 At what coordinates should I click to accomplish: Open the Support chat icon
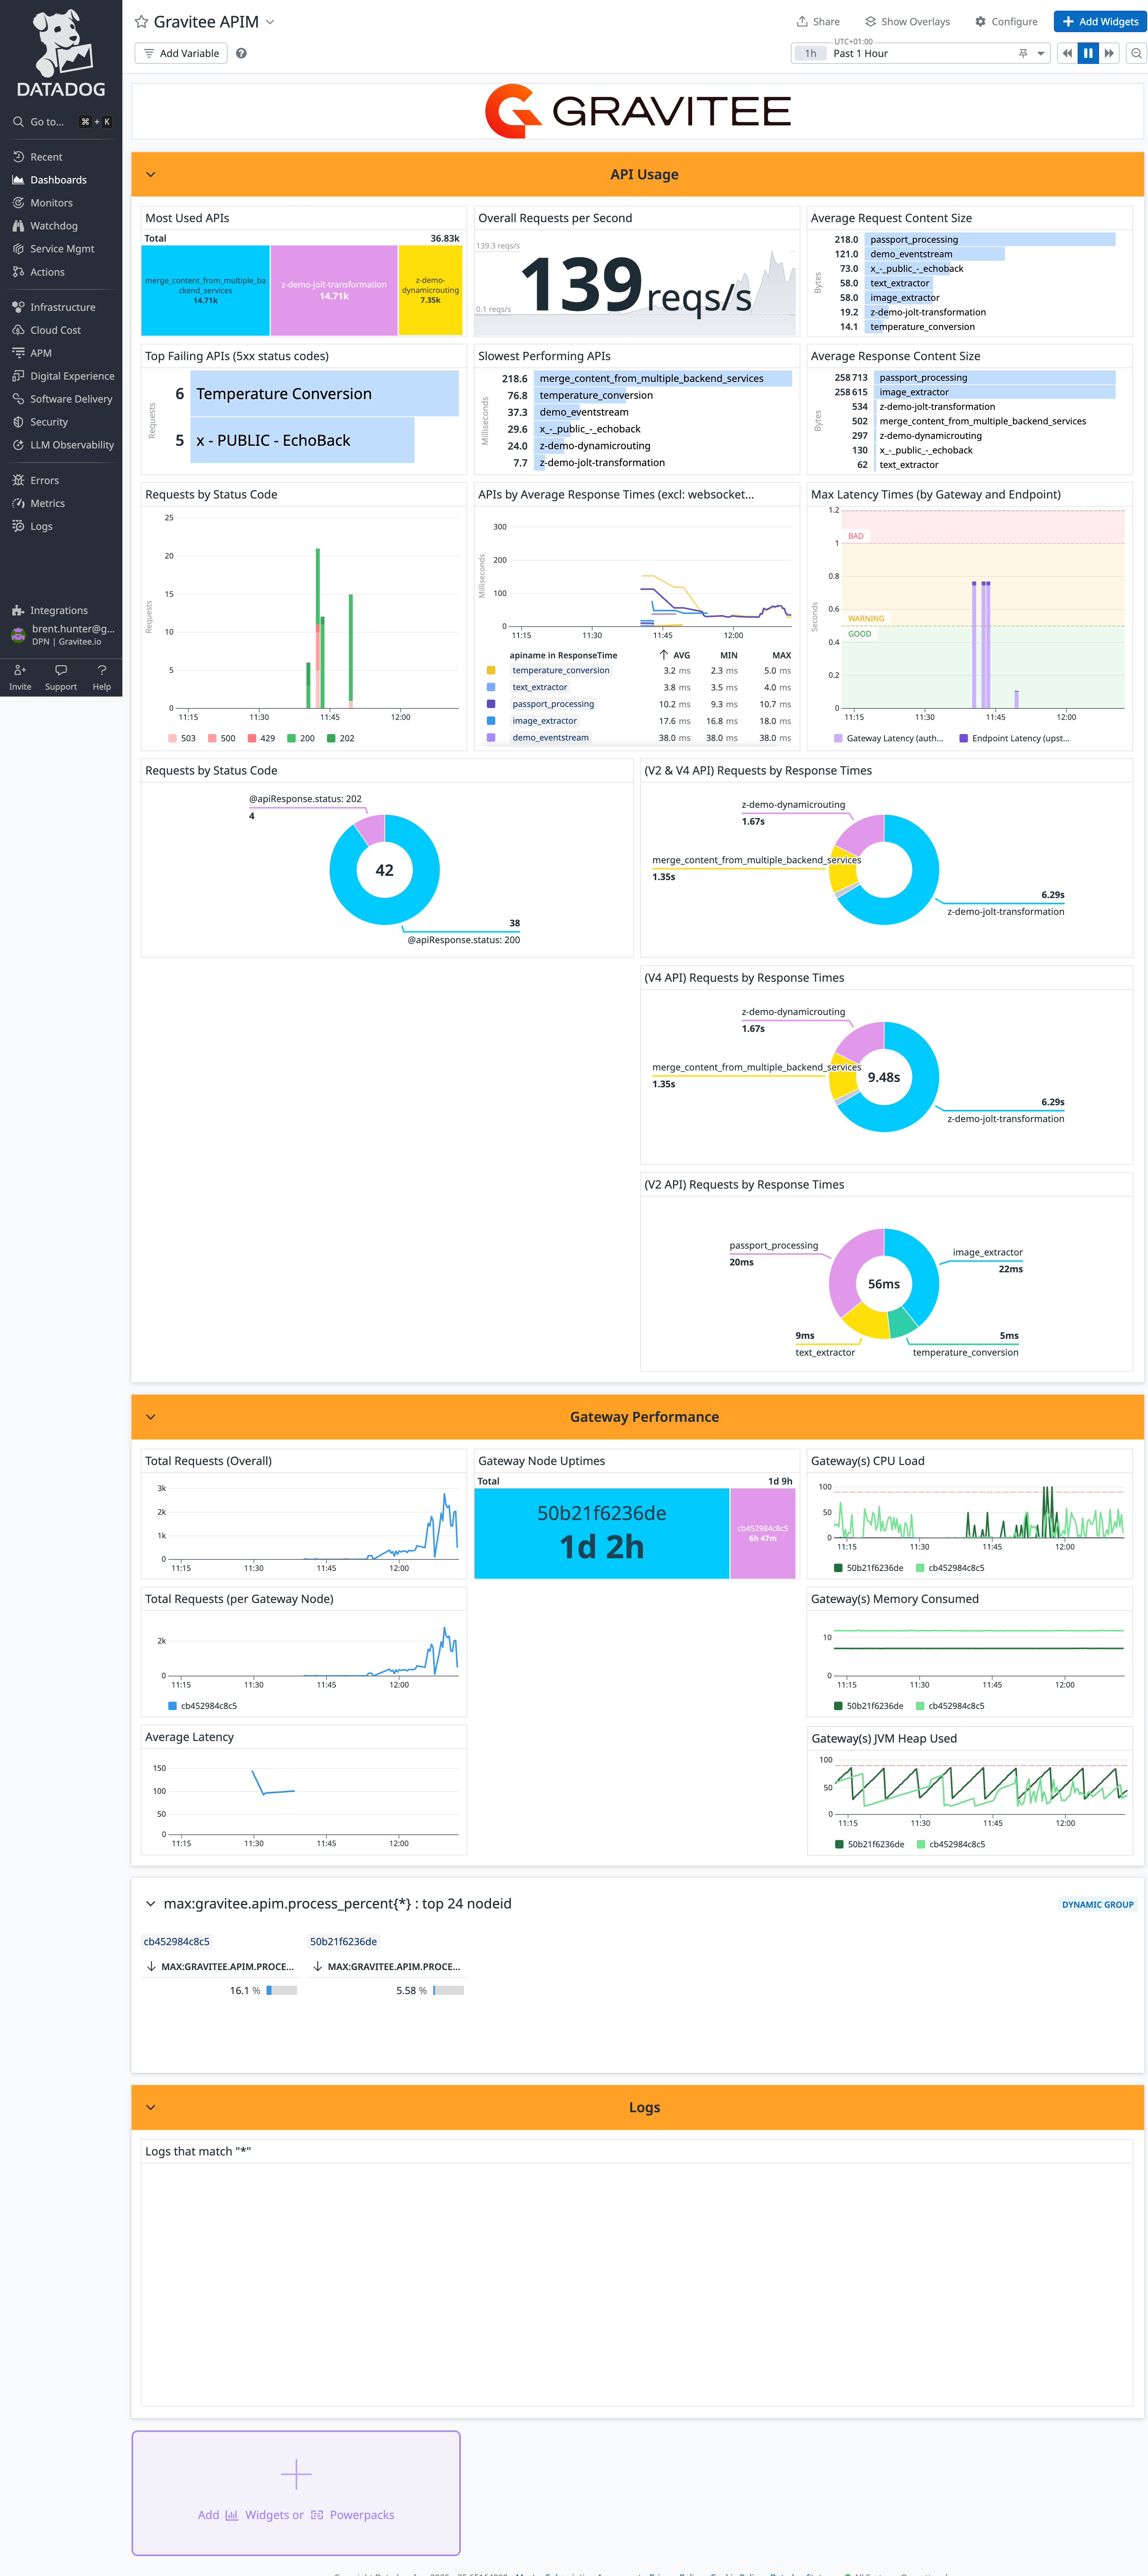[61, 670]
